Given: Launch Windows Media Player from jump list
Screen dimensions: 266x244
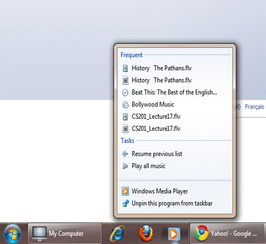Looking at the screenshot, I should 175,191.
